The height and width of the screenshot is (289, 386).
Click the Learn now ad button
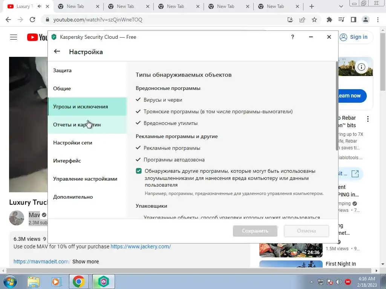[352, 96]
